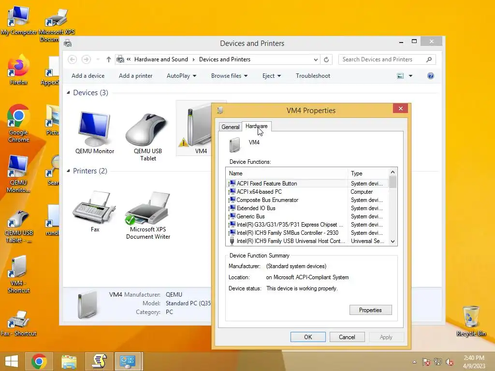Screen dimensions: 495x371
Task: Click the device list scroll down arrow
Action: 393,242
